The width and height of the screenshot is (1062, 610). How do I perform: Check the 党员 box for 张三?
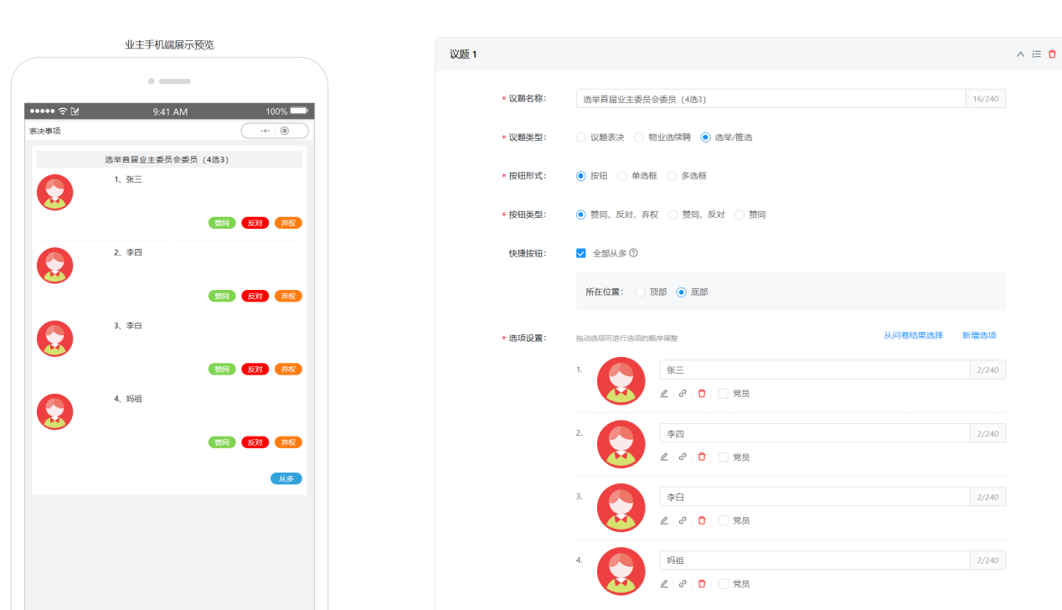click(724, 394)
